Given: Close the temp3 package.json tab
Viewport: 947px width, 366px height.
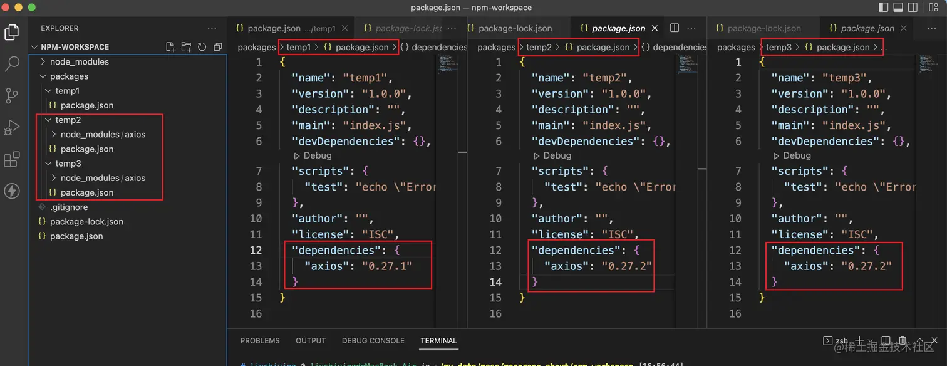Looking at the screenshot, I should pyautogui.click(x=904, y=28).
